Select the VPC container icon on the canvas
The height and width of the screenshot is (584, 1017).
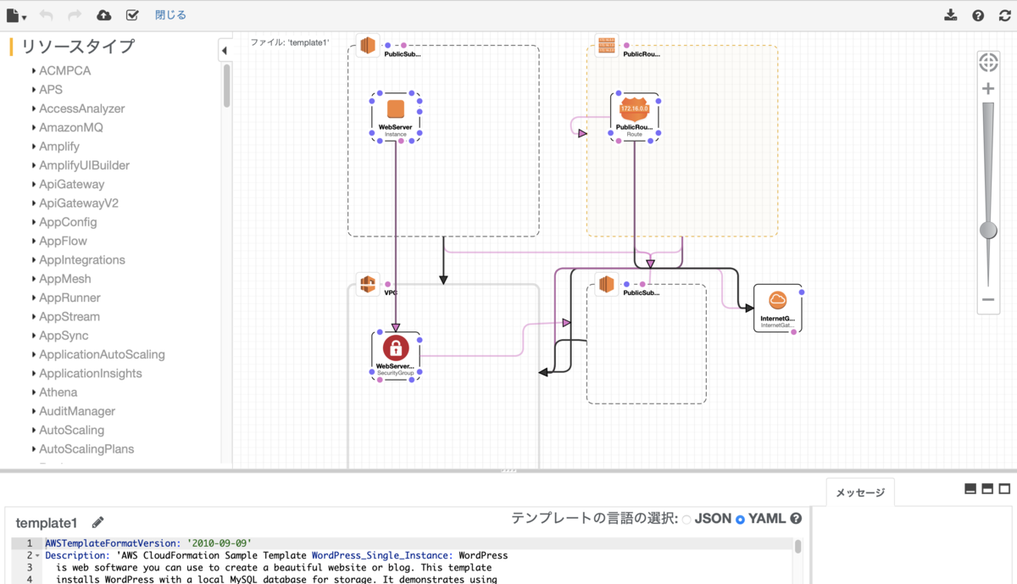click(367, 284)
